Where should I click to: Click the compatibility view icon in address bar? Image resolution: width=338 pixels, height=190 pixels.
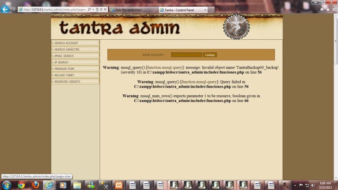pos(97,10)
